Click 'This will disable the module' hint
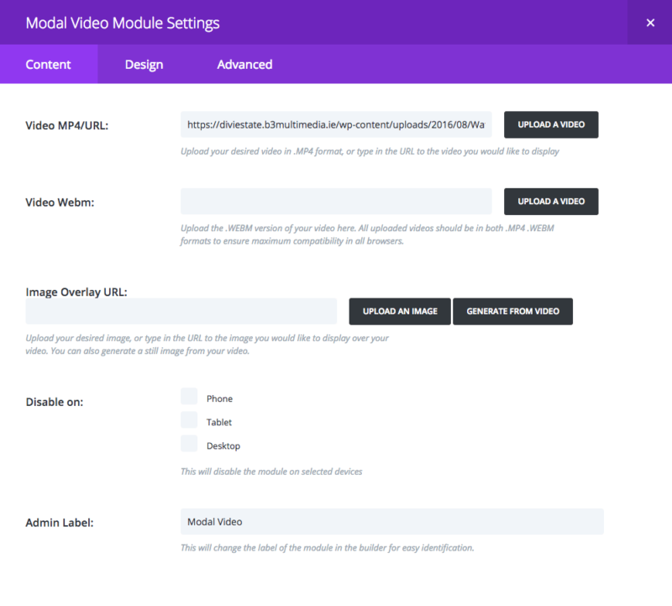Viewport: 672px width, 606px height. click(x=271, y=472)
